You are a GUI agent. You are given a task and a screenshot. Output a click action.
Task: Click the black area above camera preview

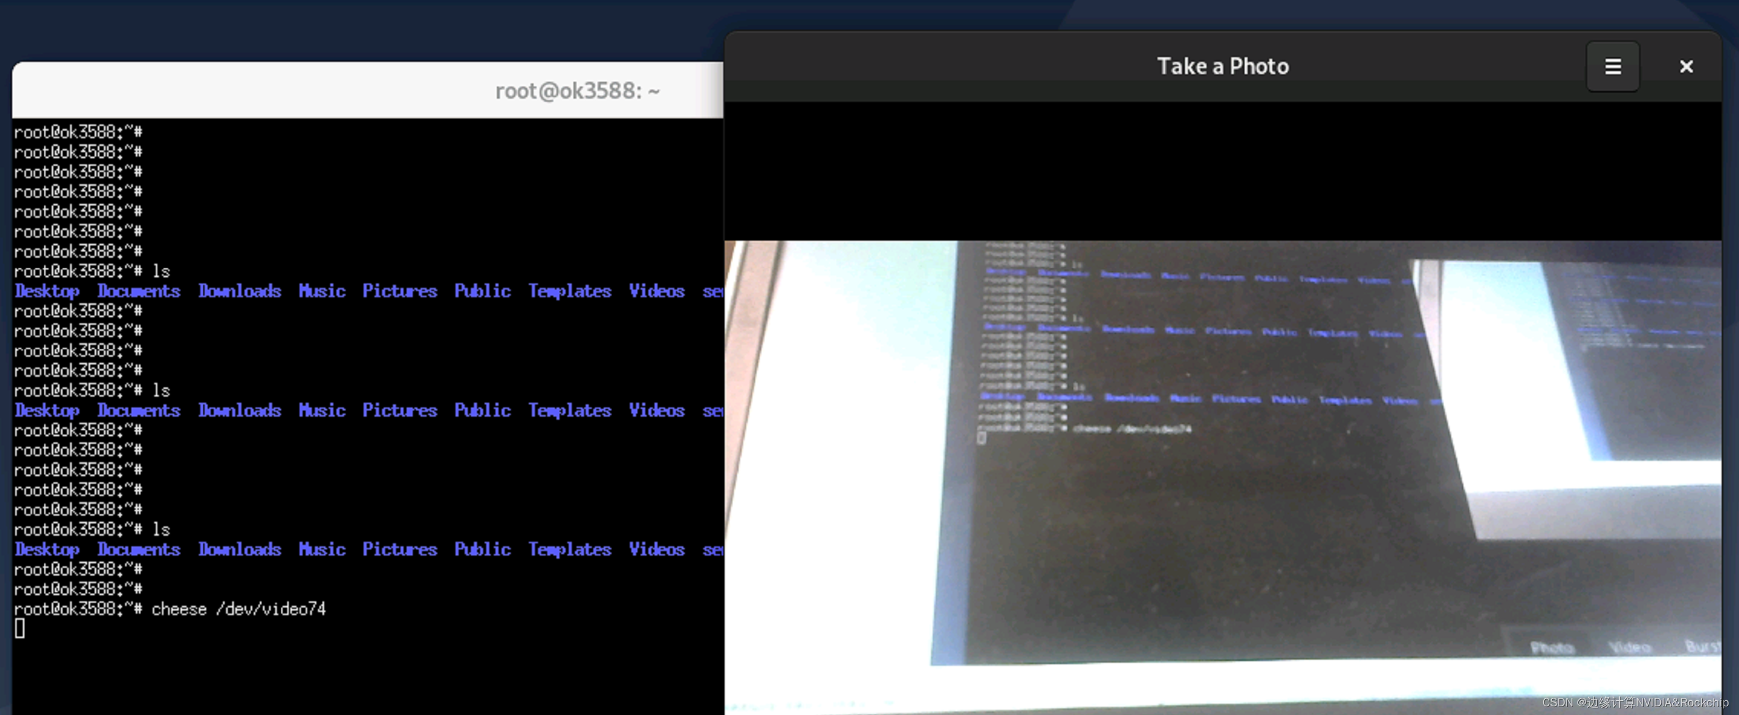[1222, 169]
